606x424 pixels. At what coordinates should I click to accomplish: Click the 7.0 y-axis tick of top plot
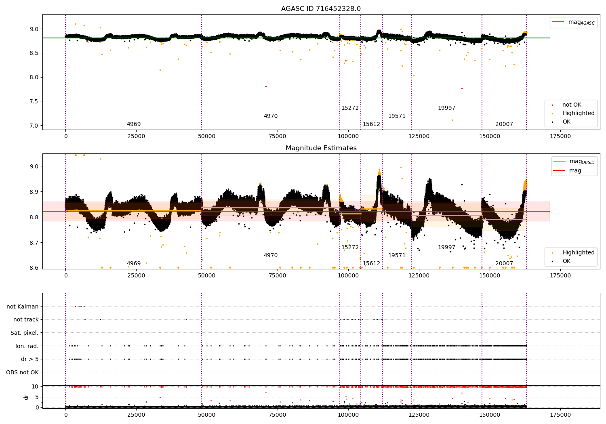(x=34, y=126)
